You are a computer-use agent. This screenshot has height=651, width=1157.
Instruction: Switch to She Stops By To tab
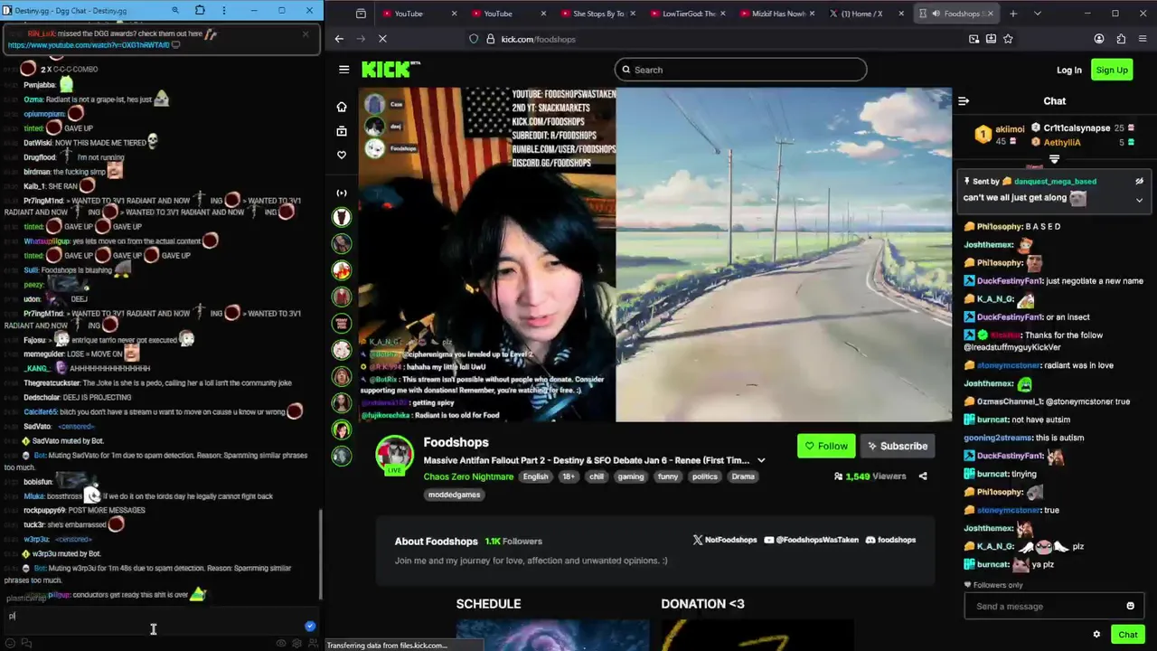point(598,14)
